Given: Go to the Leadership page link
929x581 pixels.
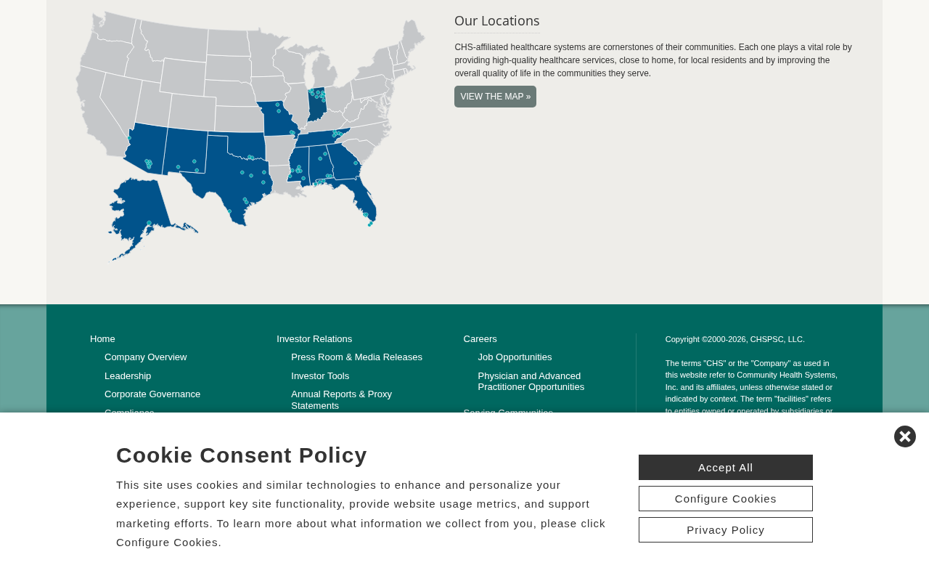Looking at the screenshot, I should (x=128, y=376).
